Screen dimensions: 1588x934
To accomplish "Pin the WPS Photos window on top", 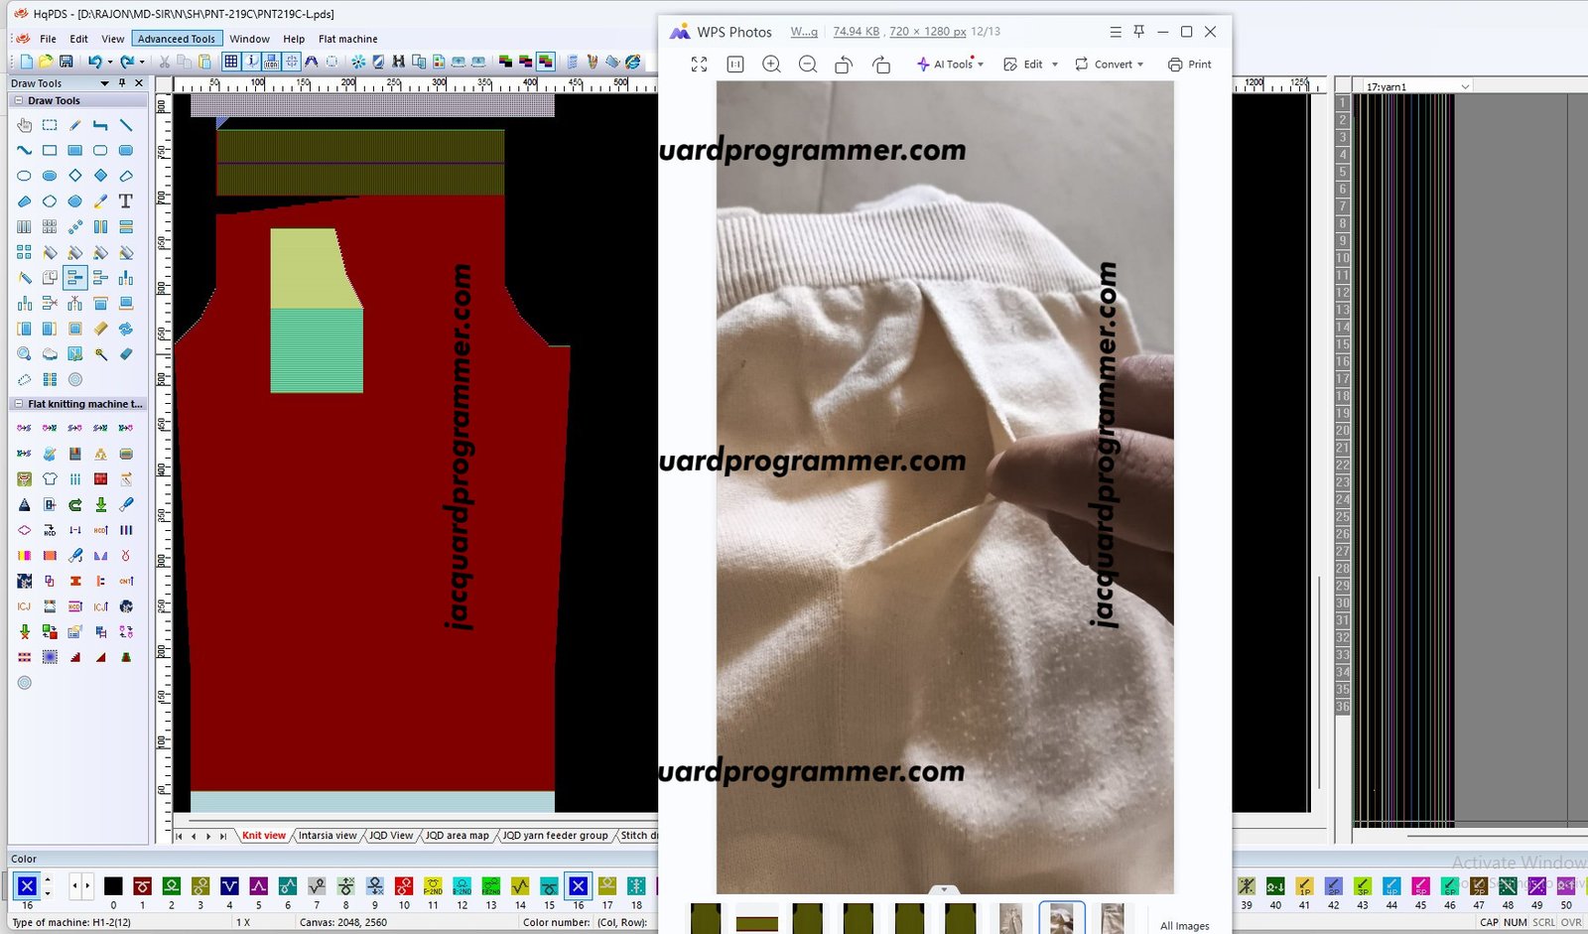I will coord(1138,32).
